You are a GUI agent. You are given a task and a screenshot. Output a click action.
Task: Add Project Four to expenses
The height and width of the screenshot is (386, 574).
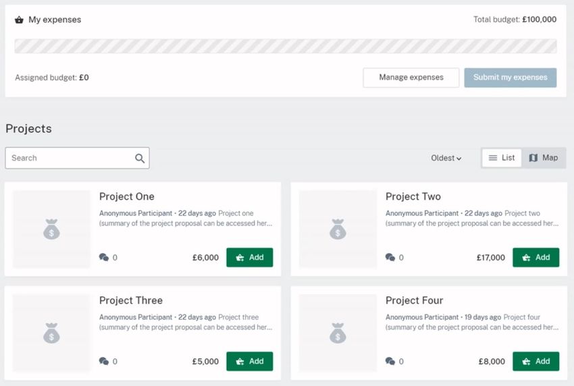(x=536, y=362)
